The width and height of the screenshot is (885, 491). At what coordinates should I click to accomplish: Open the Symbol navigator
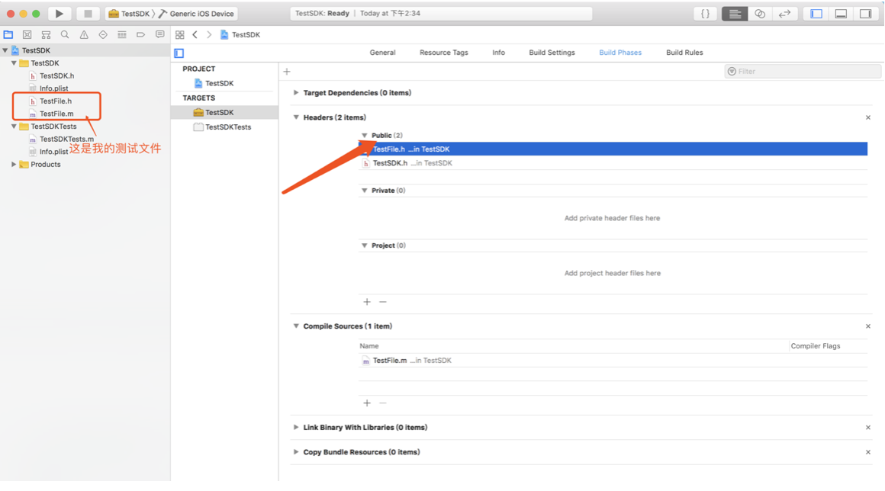(x=47, y=35)
